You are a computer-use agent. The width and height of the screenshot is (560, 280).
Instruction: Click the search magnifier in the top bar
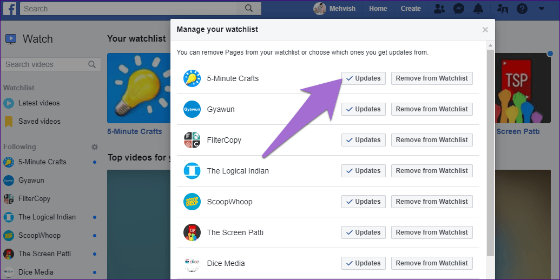click(249, 8)
